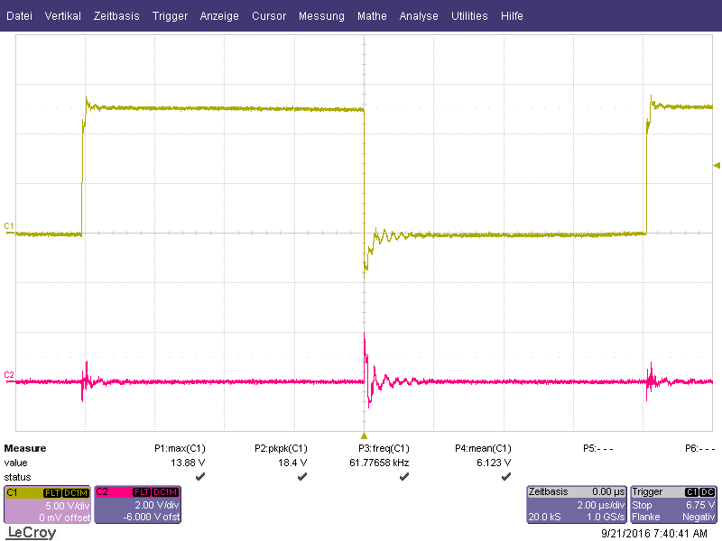This screenshot has height=541, width=722.
Task: Open the Anzeige menu
Action: click(x=219, y=16)
